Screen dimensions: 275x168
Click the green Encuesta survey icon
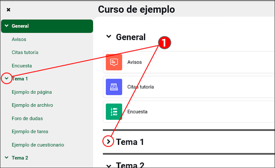(114, 112)
